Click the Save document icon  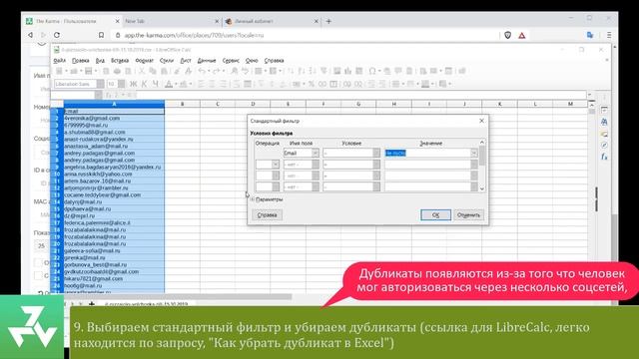pos(89,71)
